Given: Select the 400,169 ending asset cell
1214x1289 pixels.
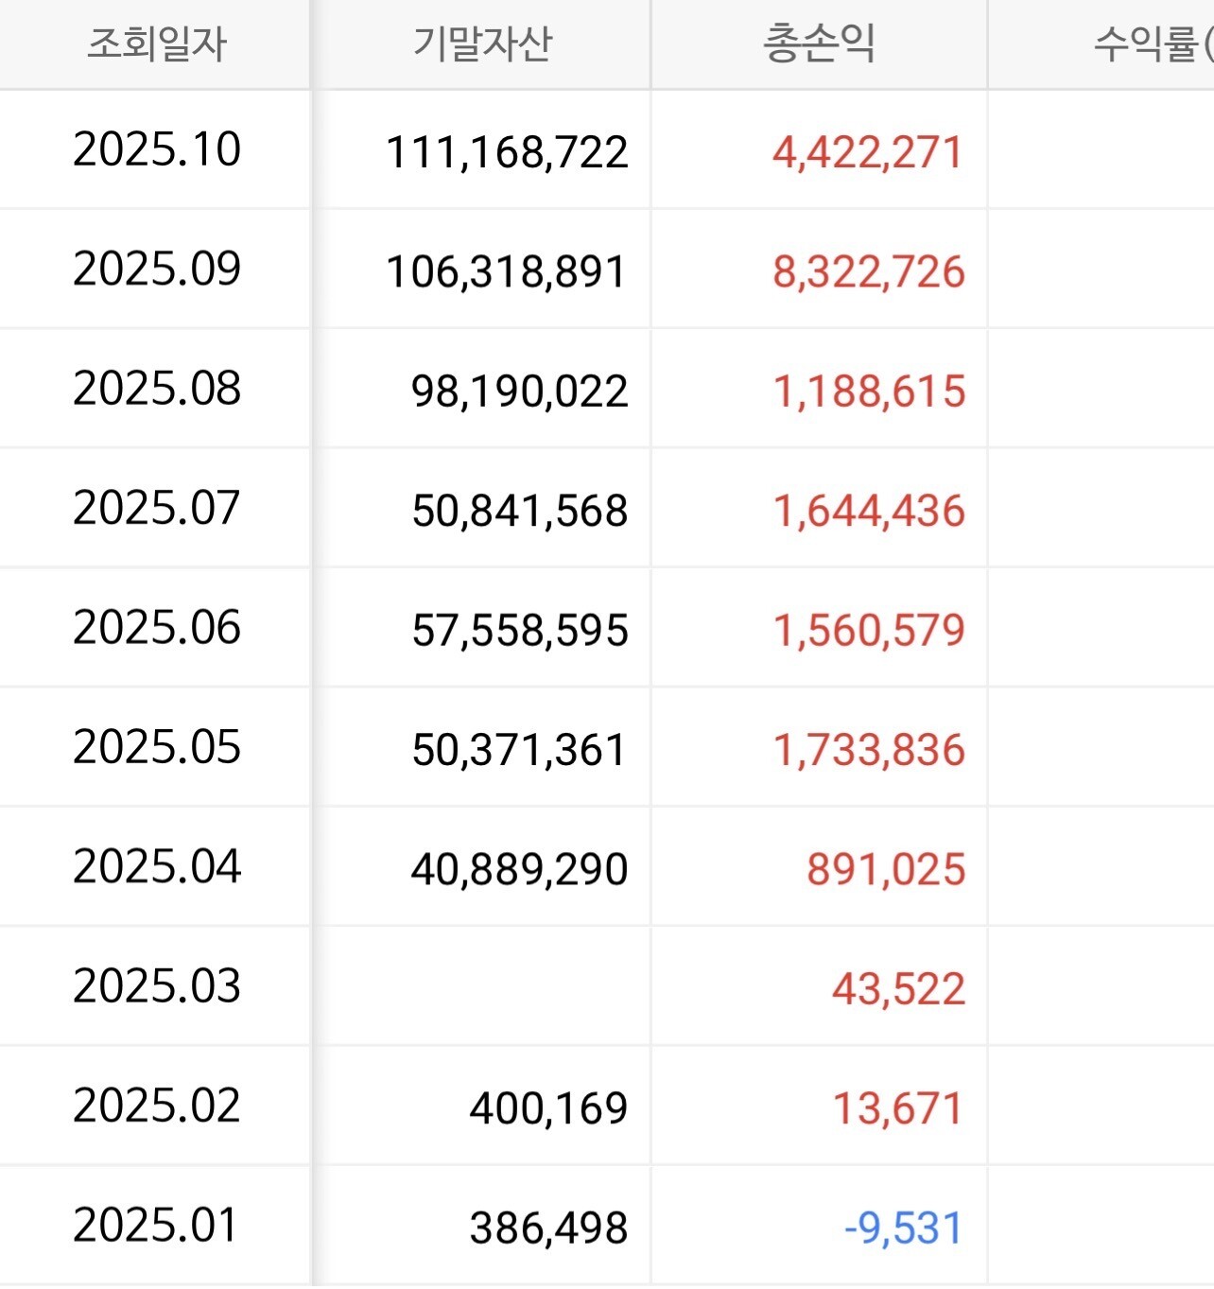Looking at the screenshot, I should coord(548,1108).
